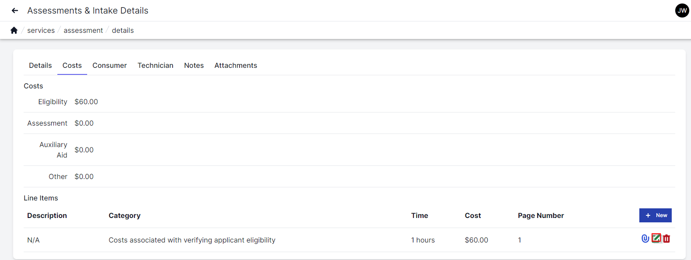Screen dimensions: 691x260
Task: Open the services breadcrumb link
Action: [41, 30]
